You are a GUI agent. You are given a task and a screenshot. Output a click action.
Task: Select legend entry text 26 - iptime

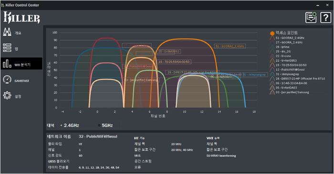click(282, 47)
